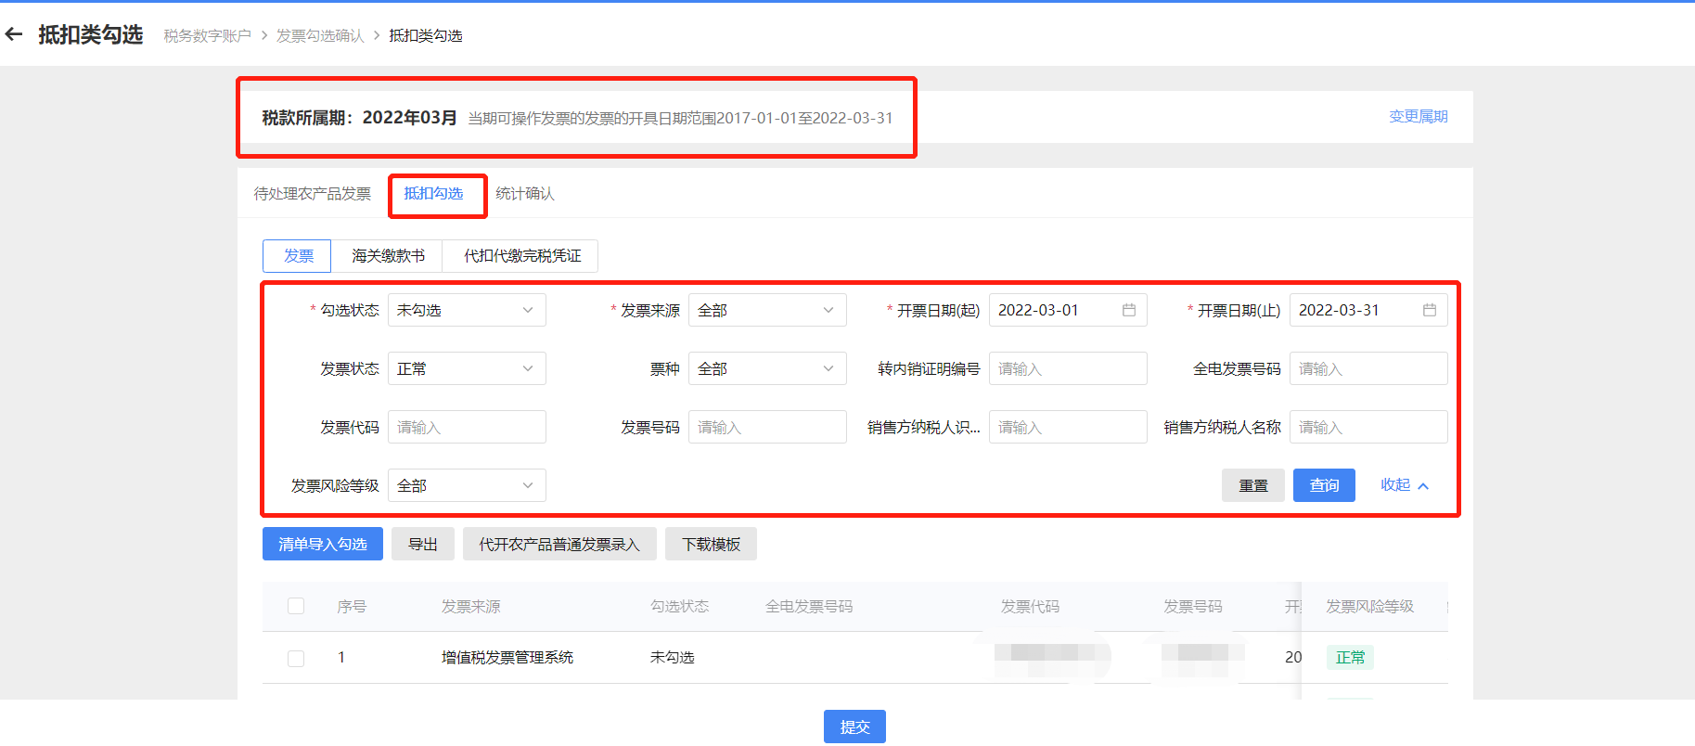The height and width of the screenshot is (746, 1695).
Task: Click the 正常 risk tag in row 1
Action: (1350, 657)
